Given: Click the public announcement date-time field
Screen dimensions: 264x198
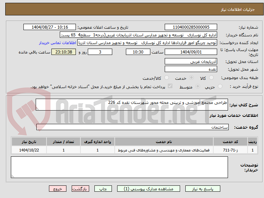Looking at the screenshot, I should pyautogui.click(x=50, y=27).
